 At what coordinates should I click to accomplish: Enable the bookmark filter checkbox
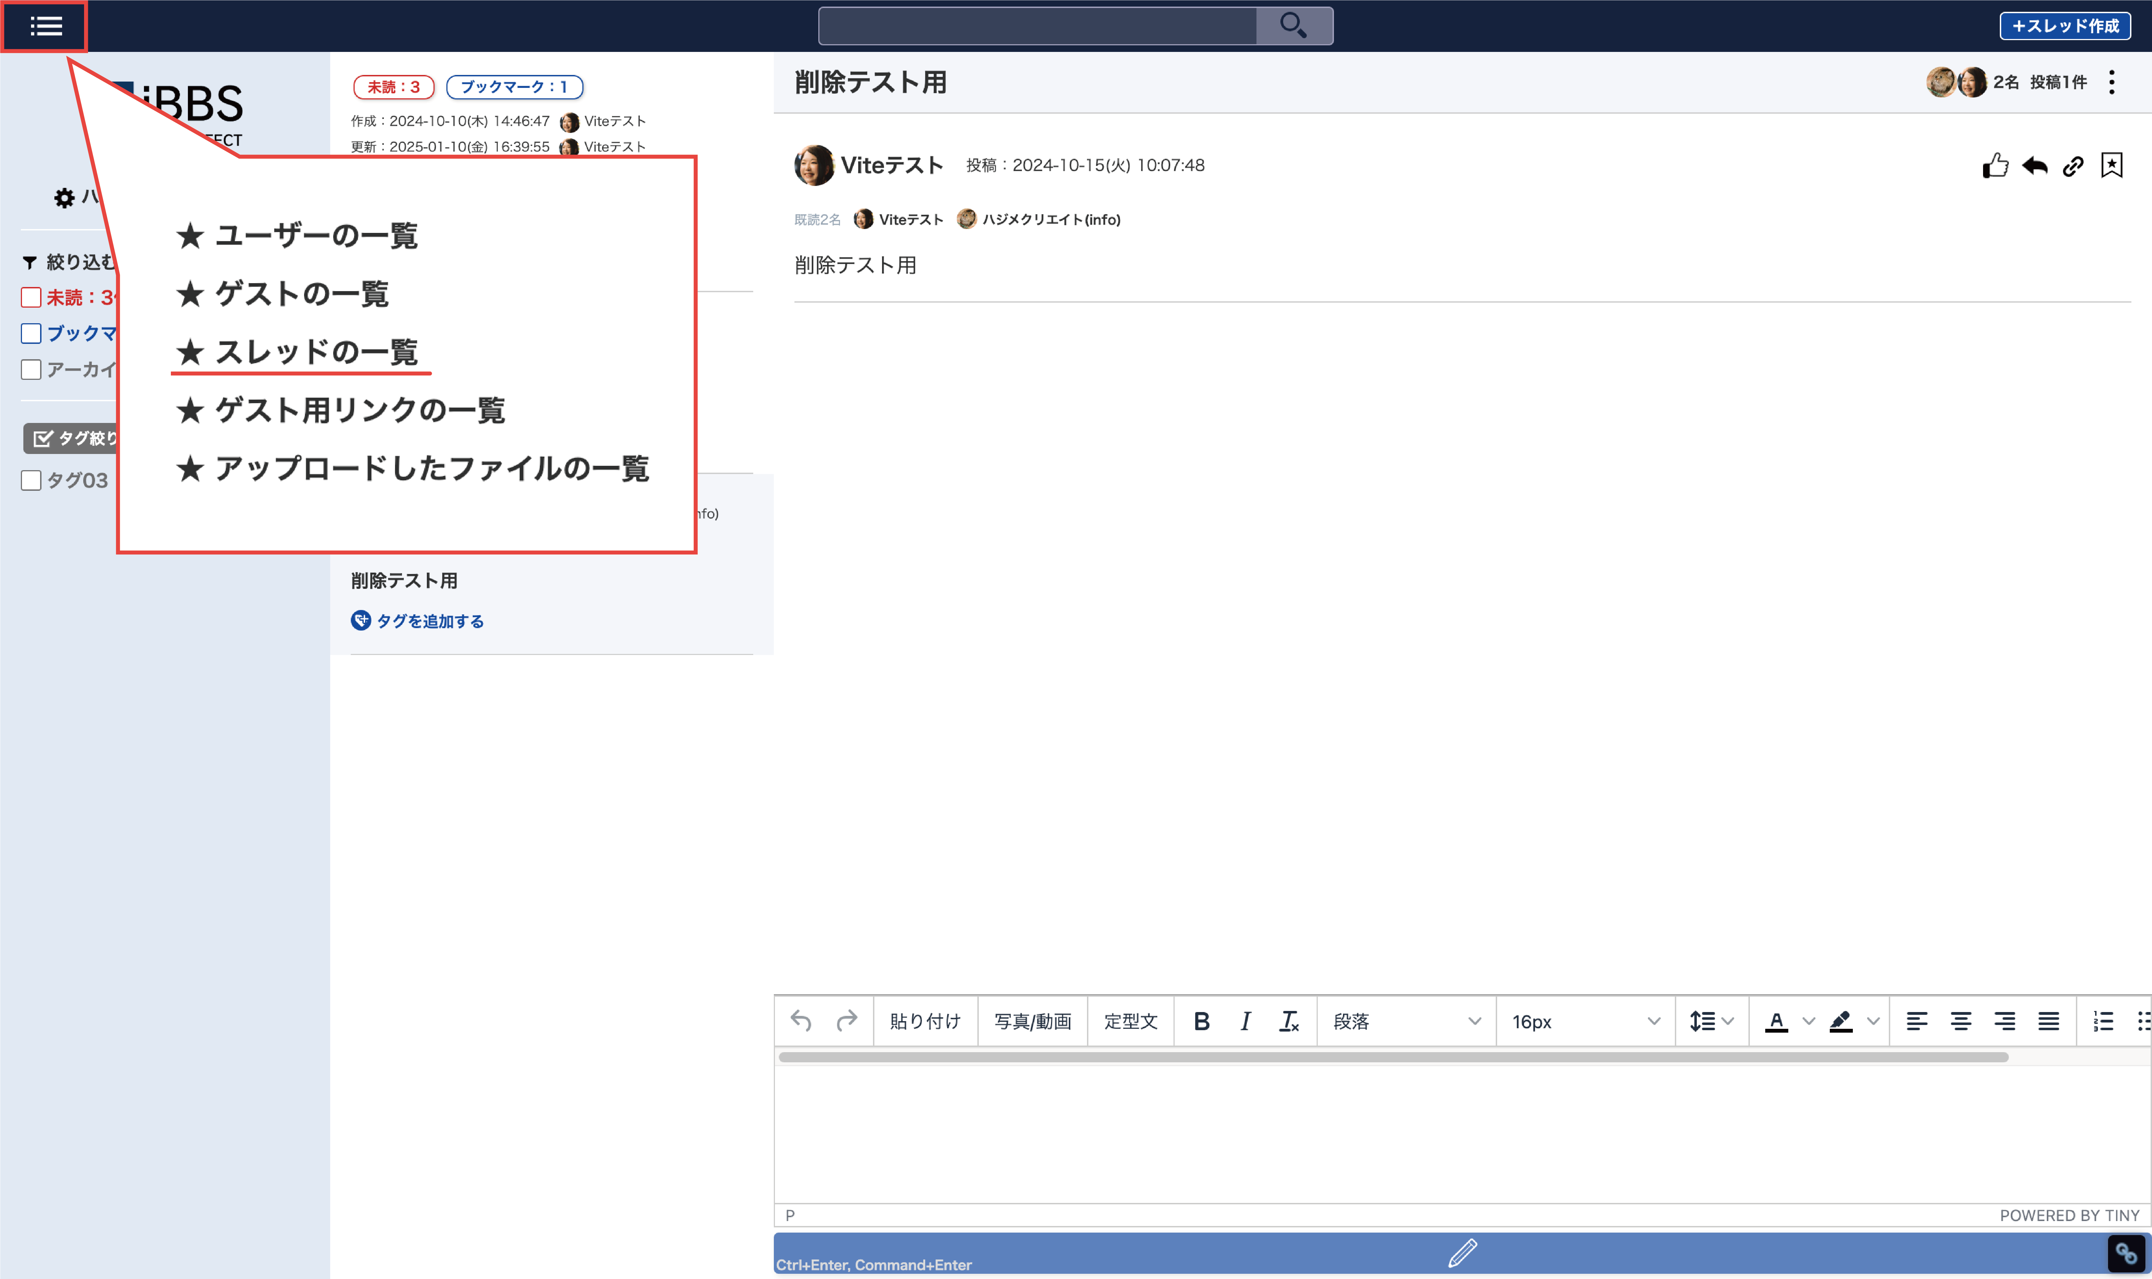pyautogui.click(x=31, y=333)
